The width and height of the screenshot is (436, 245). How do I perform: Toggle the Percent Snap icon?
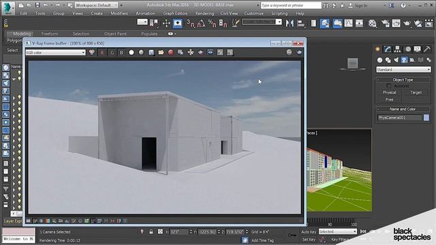212,23
